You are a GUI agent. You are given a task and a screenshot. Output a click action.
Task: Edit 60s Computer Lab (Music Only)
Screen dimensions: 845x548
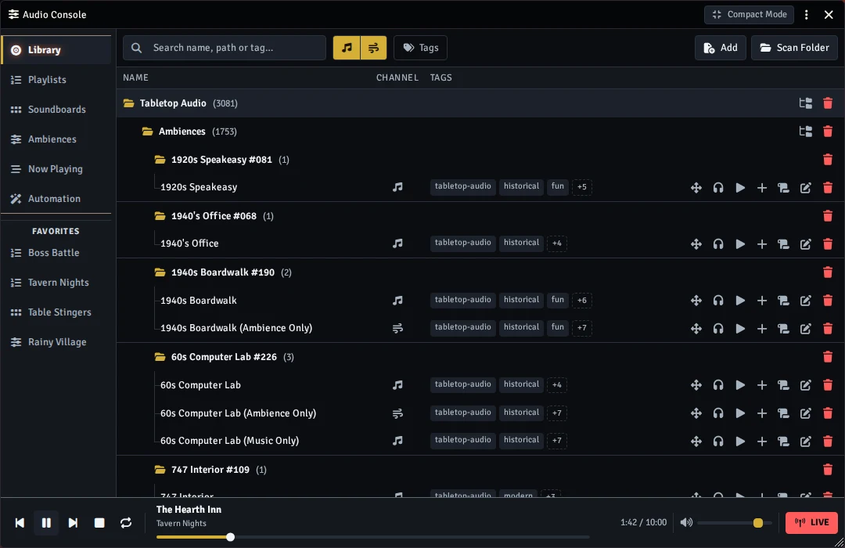point(805,442)
